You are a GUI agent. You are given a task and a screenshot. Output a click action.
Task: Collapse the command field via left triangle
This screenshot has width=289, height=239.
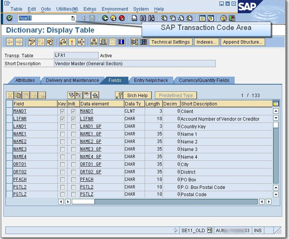[x=84, y=18]
